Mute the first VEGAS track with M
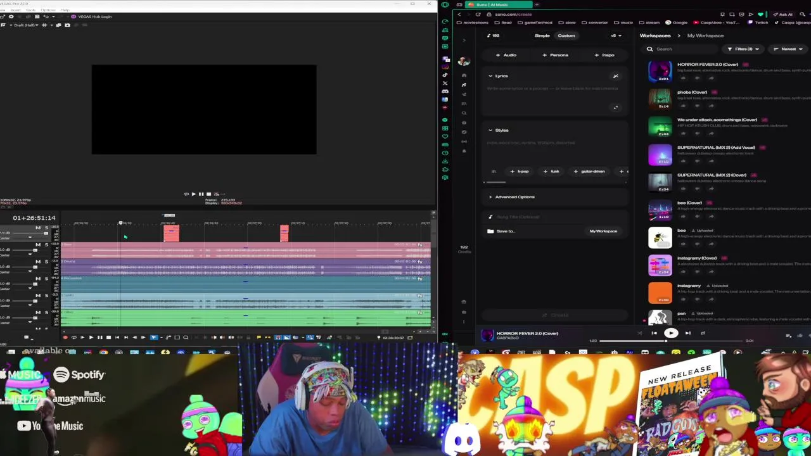The height and width of the screenshot is (456, 811). click(x=38, y=227)
